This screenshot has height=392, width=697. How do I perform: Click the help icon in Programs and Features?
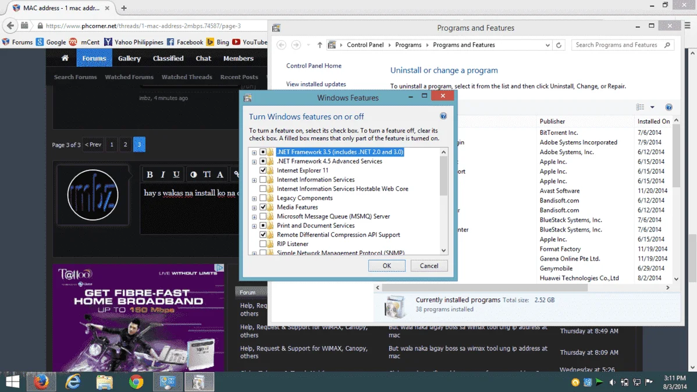tap(668, 107)
